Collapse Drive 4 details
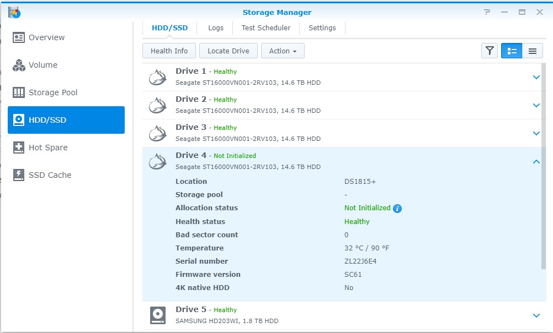 point(536,161)
